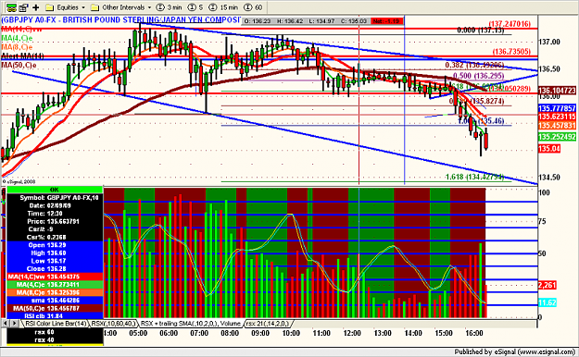Click the High 136.60 row

tap(55, 253)
